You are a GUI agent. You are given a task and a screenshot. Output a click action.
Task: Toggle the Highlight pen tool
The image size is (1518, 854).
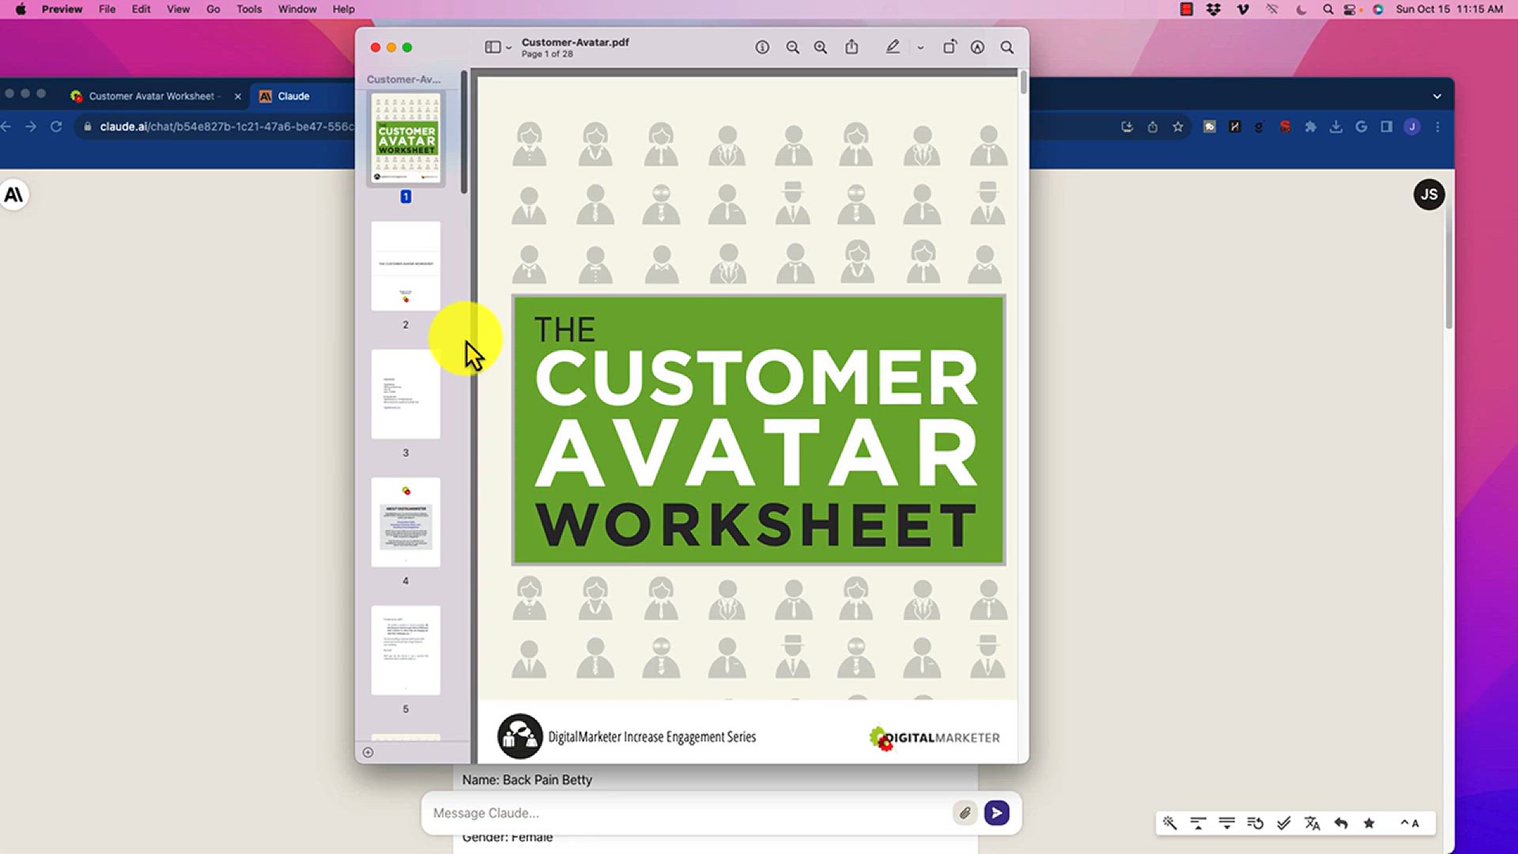coord(893,47)
